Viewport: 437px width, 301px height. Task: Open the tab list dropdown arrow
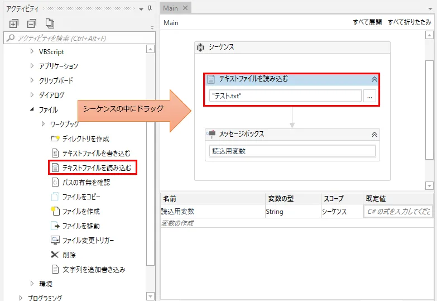[430, 9]
